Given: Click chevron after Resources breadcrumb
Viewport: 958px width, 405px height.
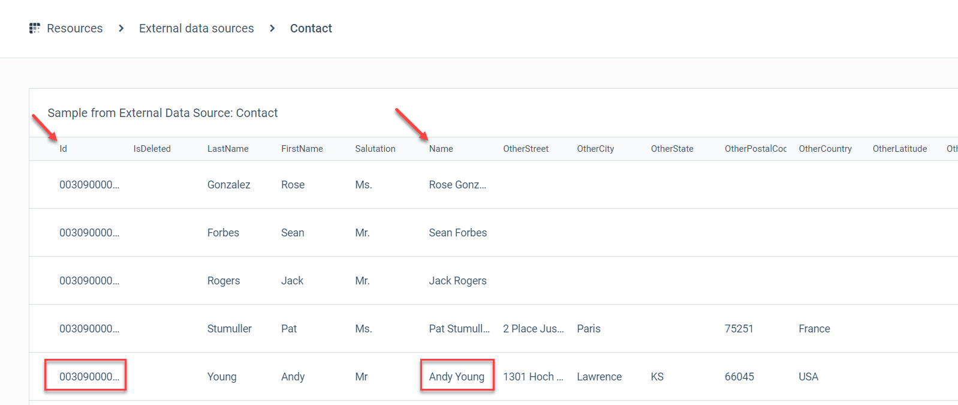Looking at the screenshot, I should click(x=121, y=28).
